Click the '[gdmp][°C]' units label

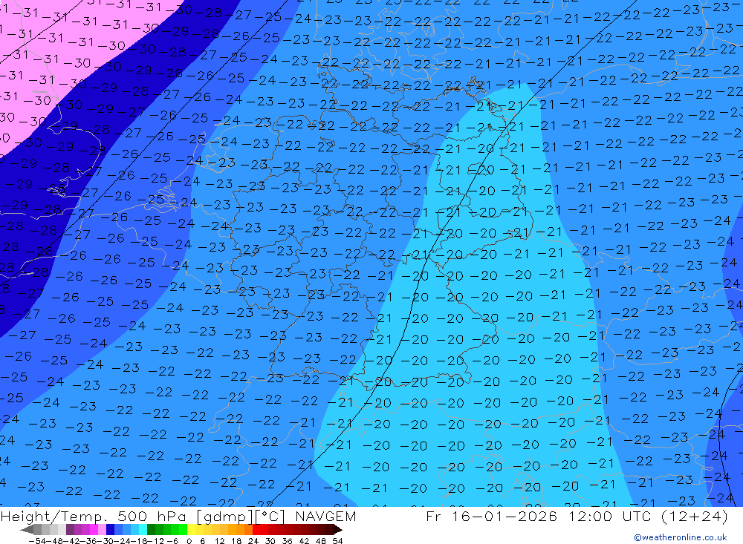point(241,517)
